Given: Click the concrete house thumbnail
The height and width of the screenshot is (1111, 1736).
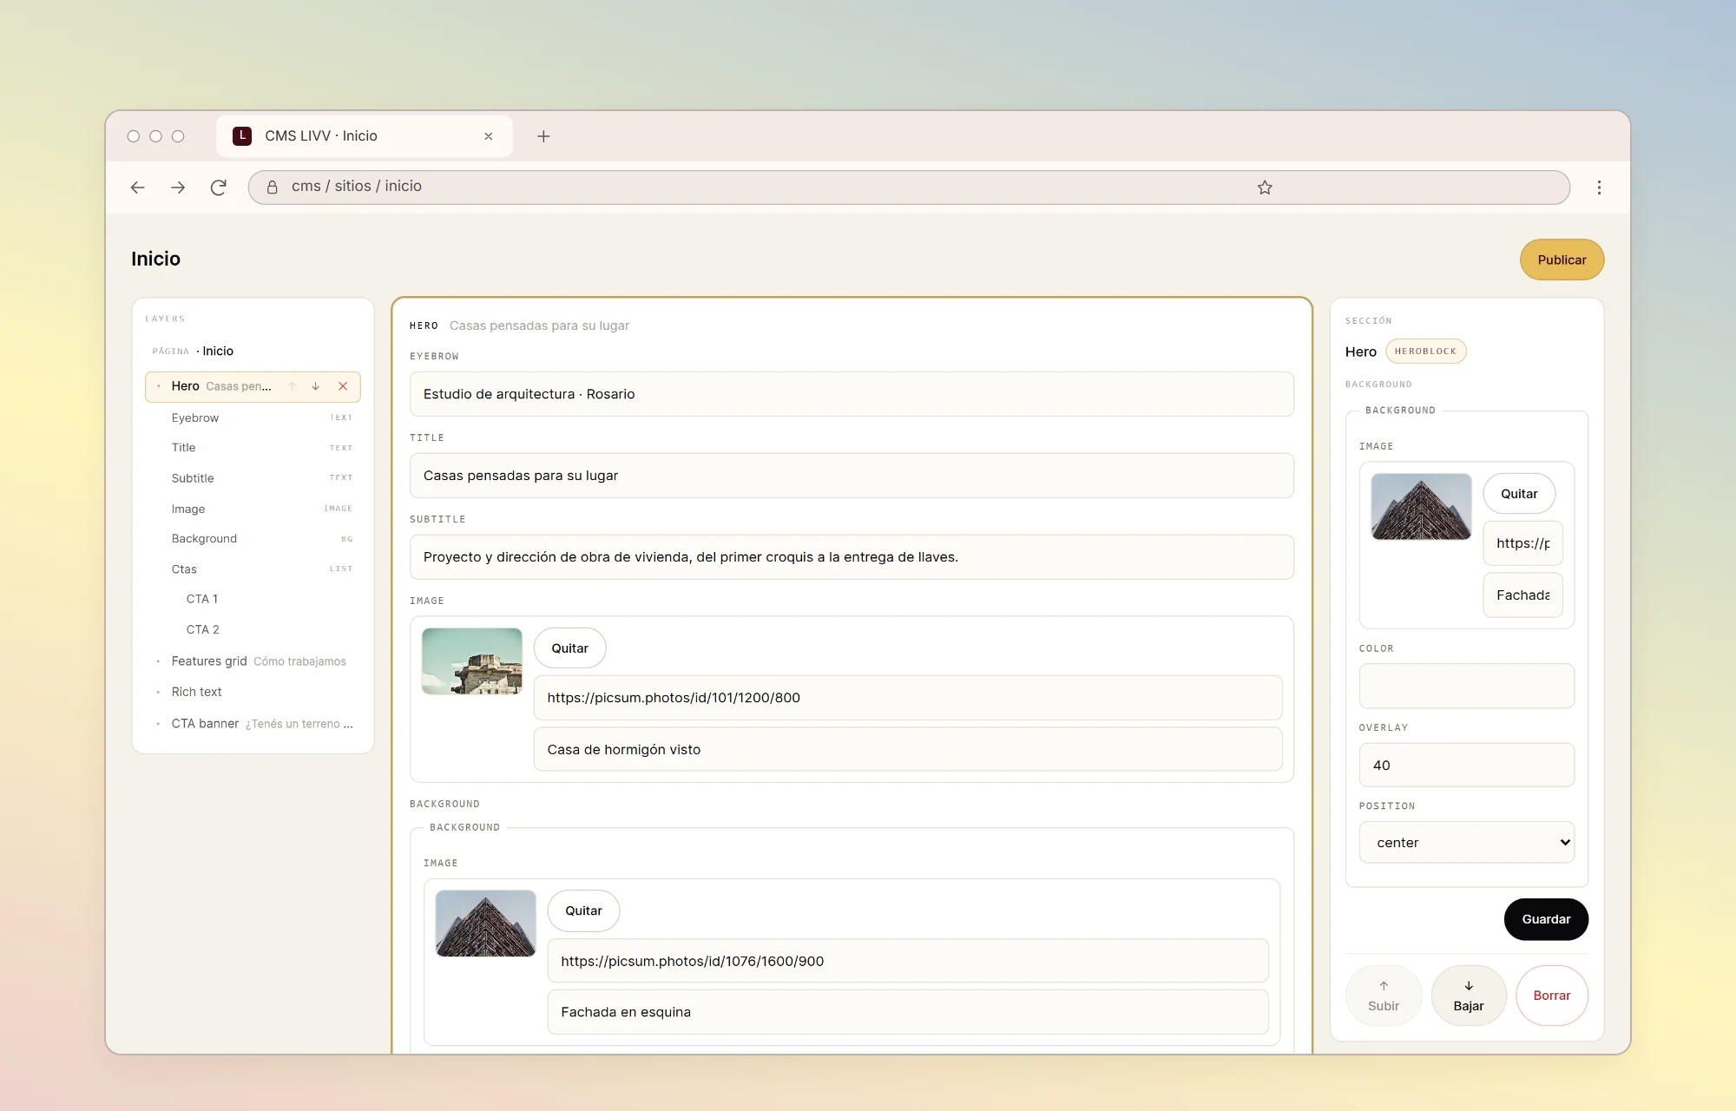Looking at the screenshot, I should point(472,661).
